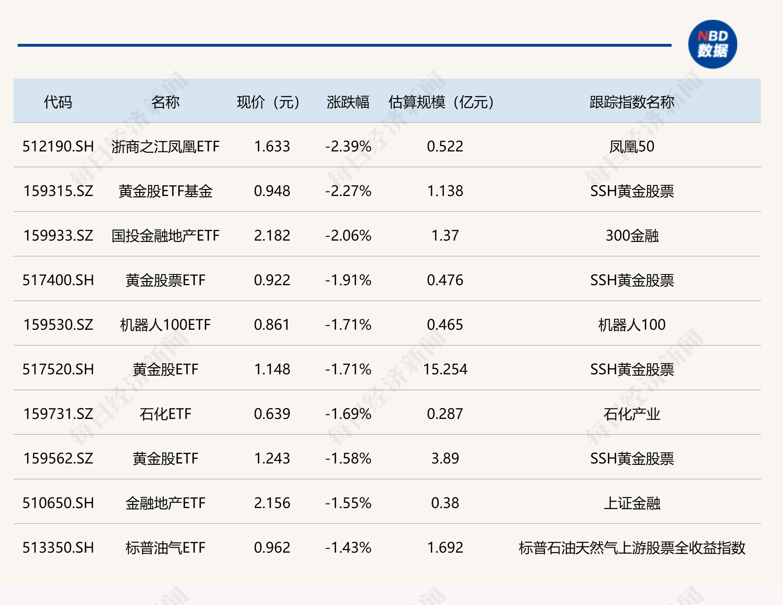The width and height of the screenshot is (783, 605).
Task: Click index name 石化产业
Action: (x=632, y=414)
